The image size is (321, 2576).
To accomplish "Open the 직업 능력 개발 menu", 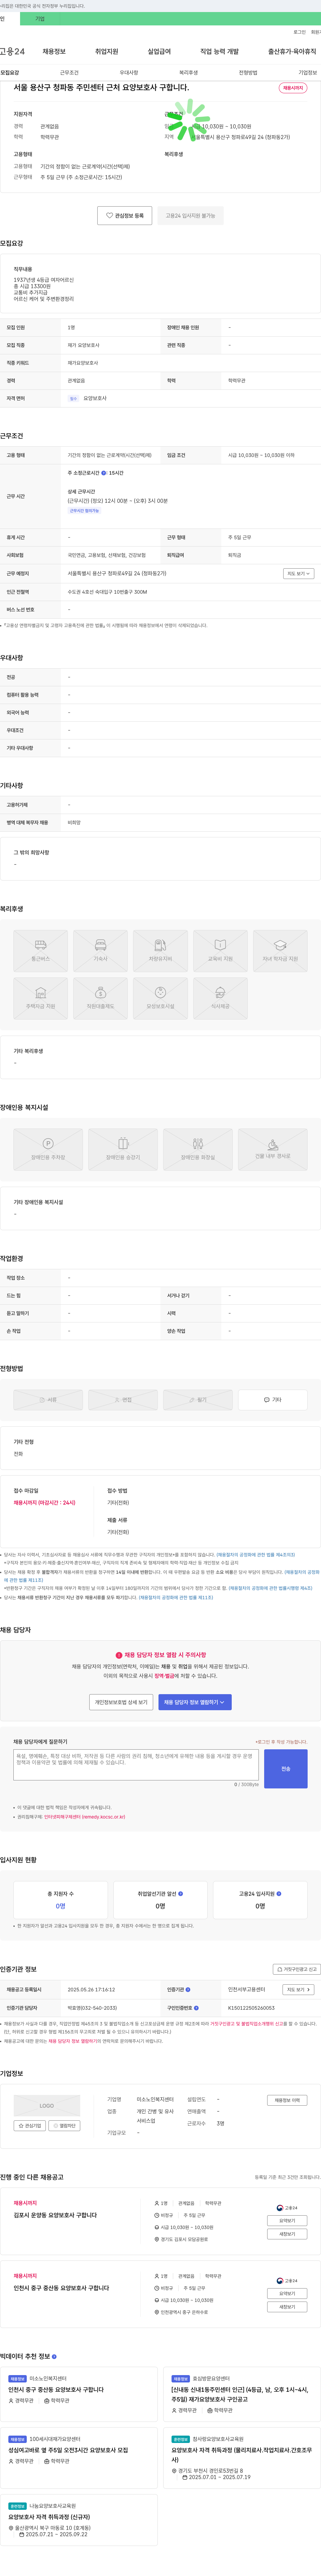I will tap(219, 51).
